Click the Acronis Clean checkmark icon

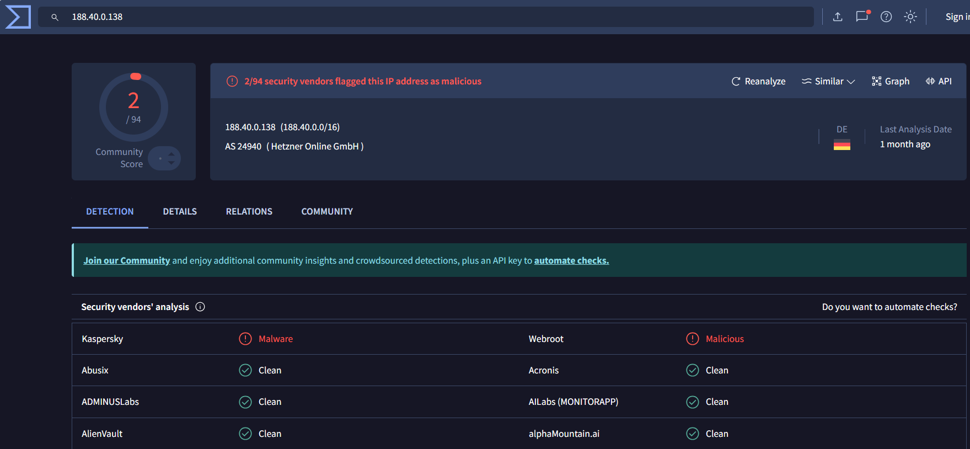coord(693,370)
